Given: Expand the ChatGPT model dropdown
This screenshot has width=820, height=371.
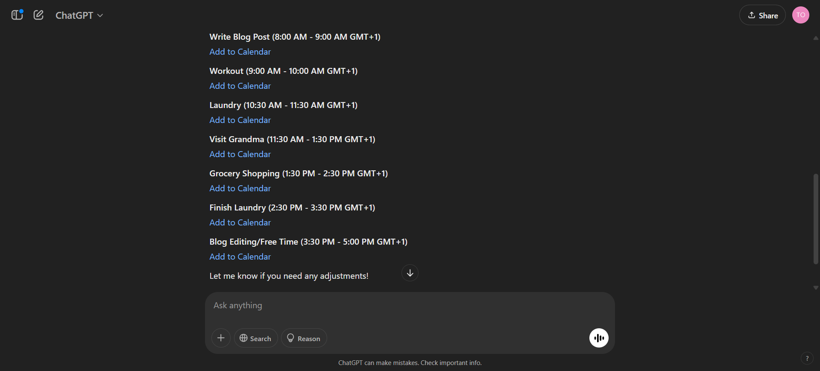Looking at the screenshot, I should pos(79,15).
